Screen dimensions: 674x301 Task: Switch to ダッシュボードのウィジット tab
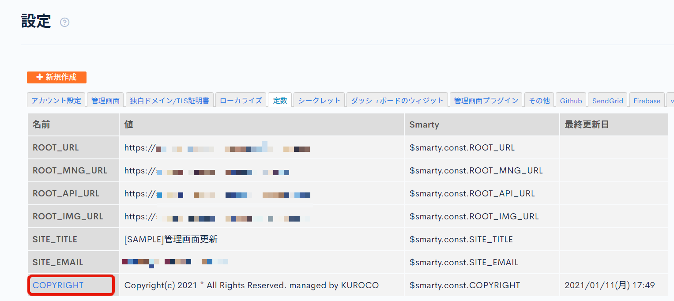[x=397, y=100]
